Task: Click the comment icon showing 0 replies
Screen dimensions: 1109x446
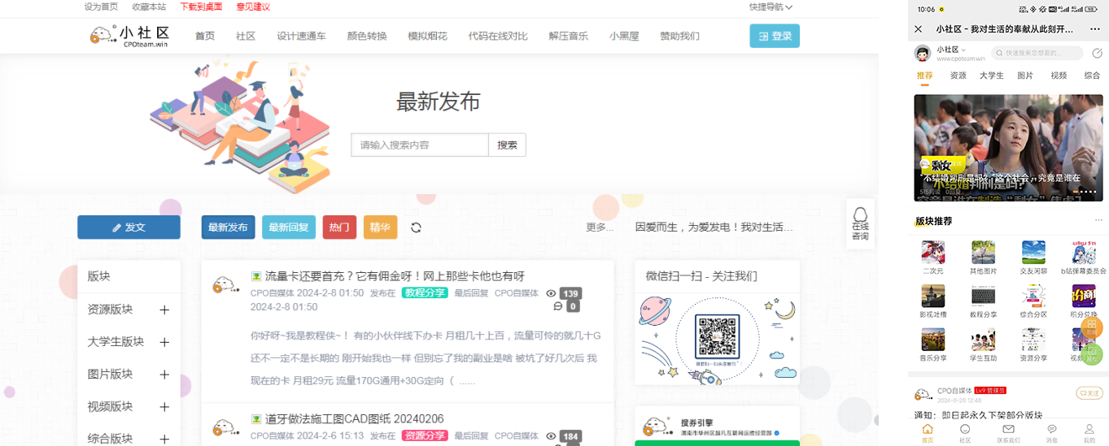Action: 558,306
